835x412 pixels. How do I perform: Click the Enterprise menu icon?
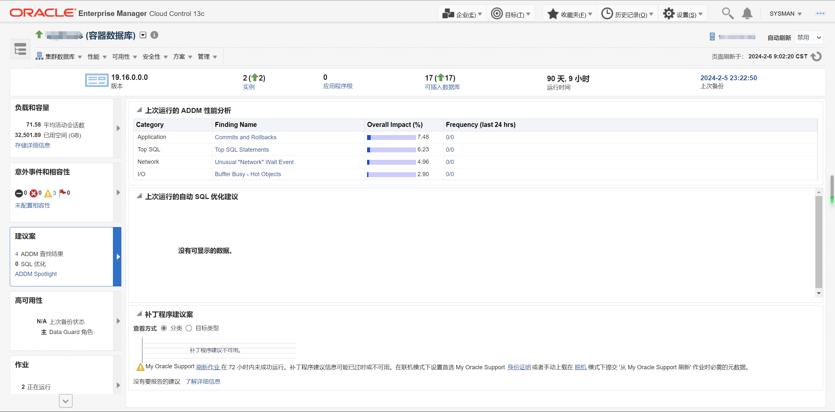pos(448,14)
